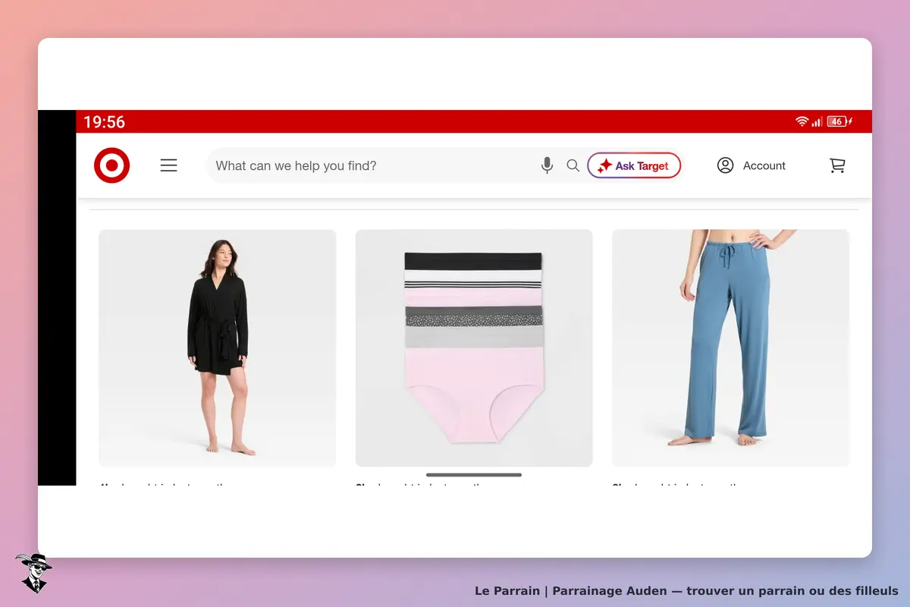910x607 pixels.
Task: Open the hamburger menu
Action: pyautogui.click(x=169, y=165)
